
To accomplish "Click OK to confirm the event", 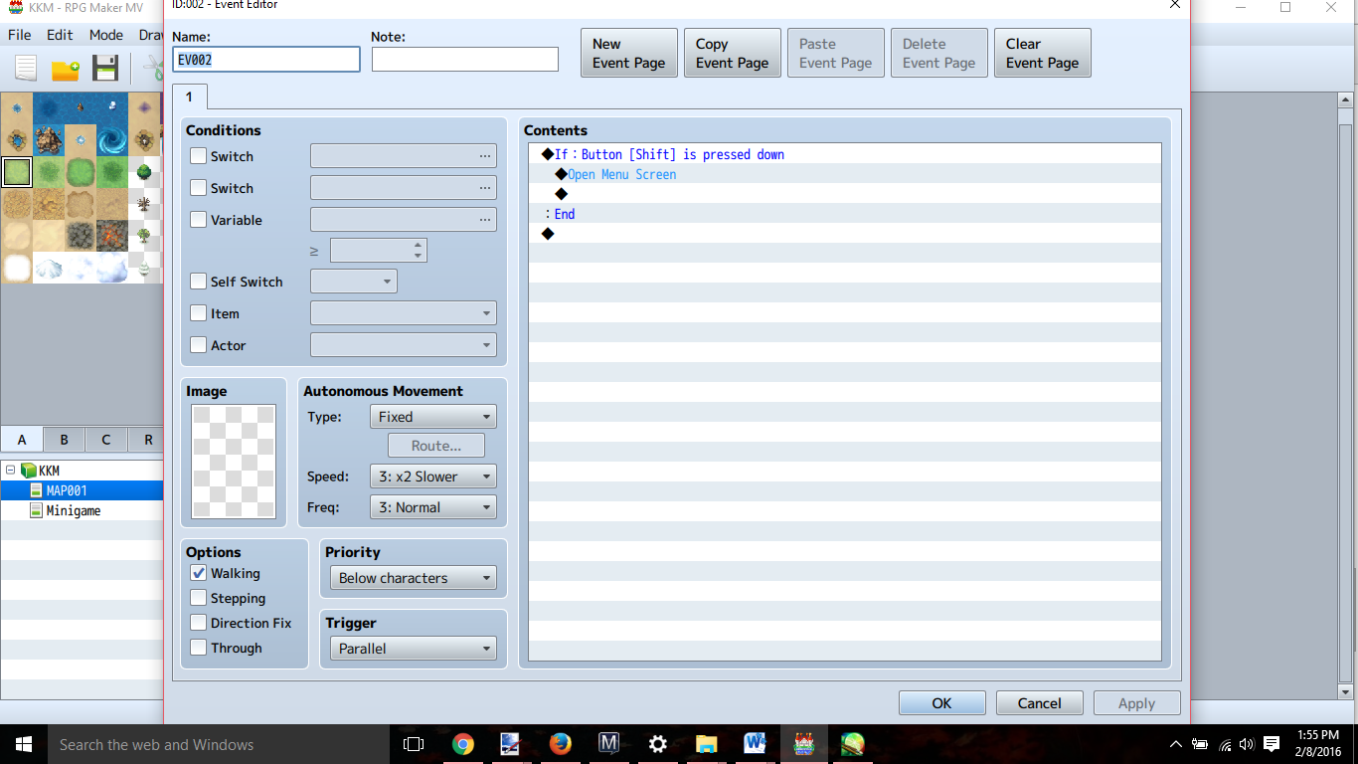I will point(942,703).
